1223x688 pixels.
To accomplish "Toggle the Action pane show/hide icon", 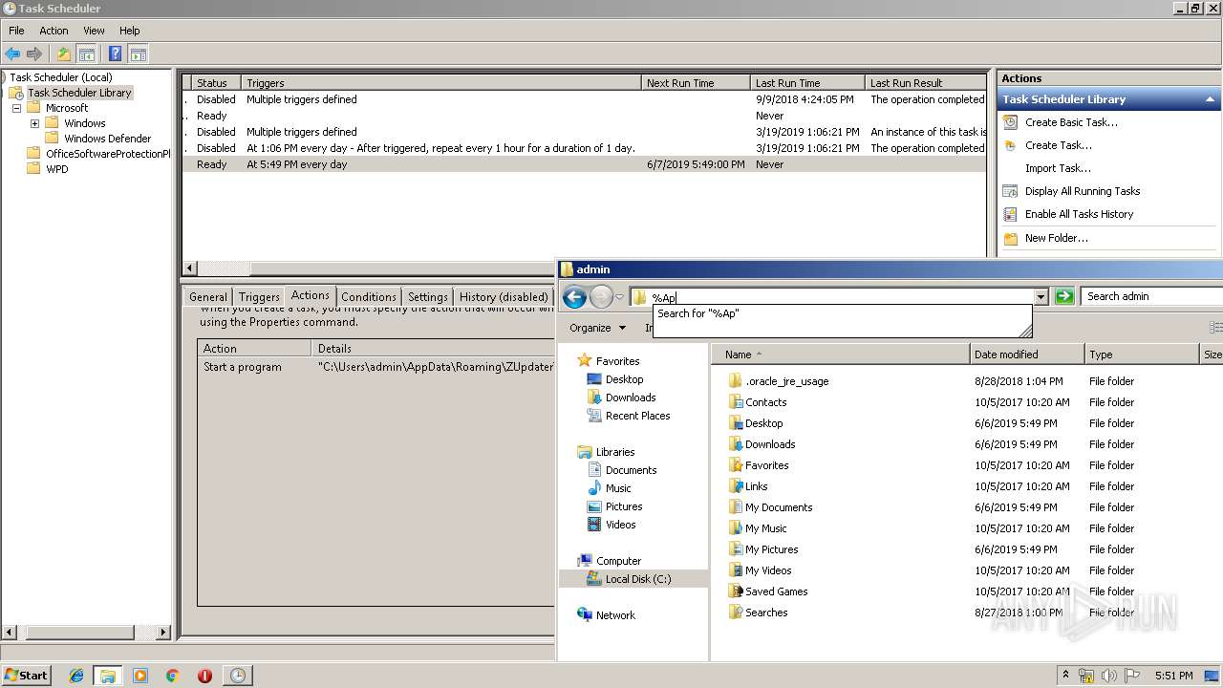I will pos(138,54).
